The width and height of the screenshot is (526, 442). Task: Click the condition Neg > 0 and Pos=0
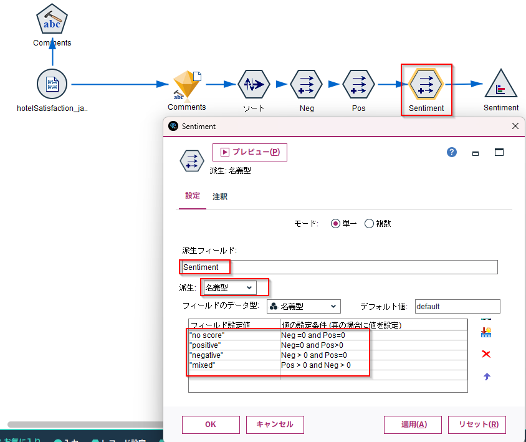[x=374, y=355]
